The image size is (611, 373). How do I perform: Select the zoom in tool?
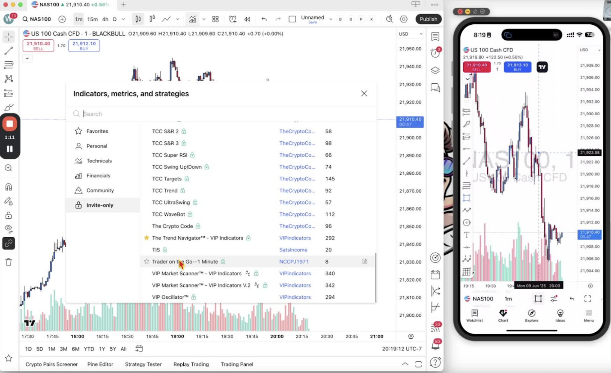click(9, 168)
